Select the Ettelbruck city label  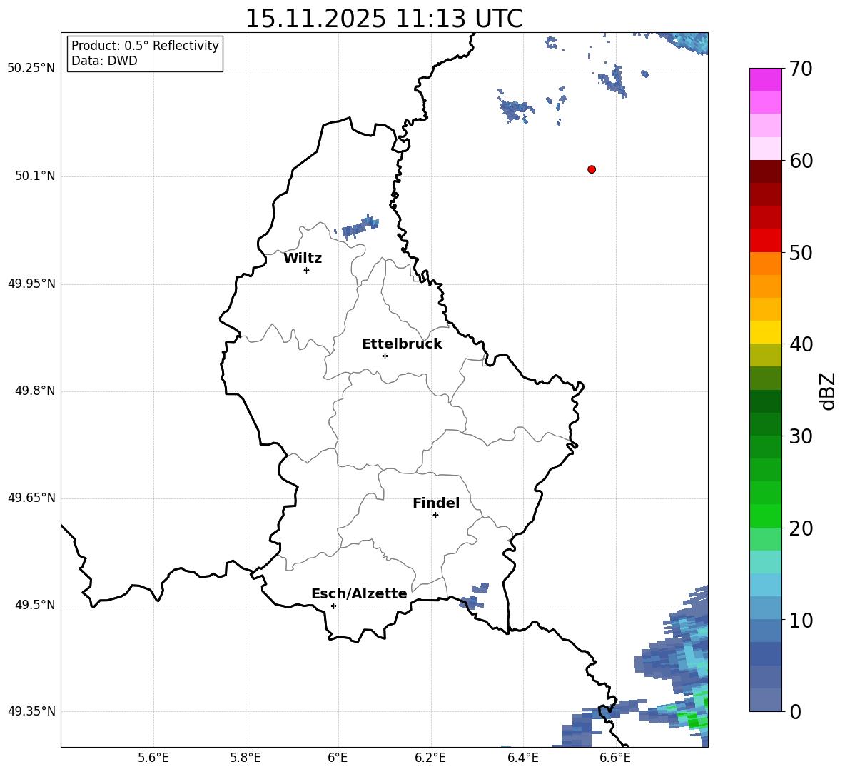pyautogui.click(x=402, y=344)
